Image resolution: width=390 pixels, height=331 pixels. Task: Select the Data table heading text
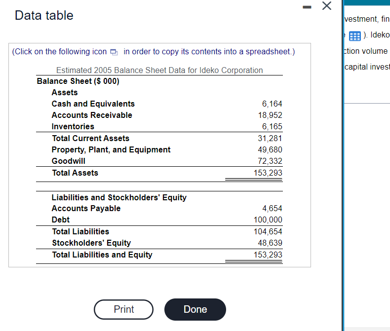(x=44, y=15)
